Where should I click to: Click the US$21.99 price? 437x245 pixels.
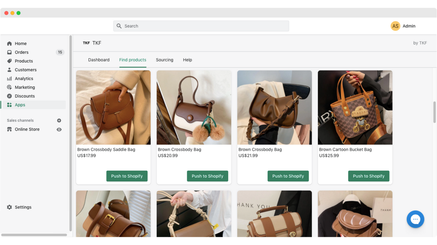pos(248,156)
